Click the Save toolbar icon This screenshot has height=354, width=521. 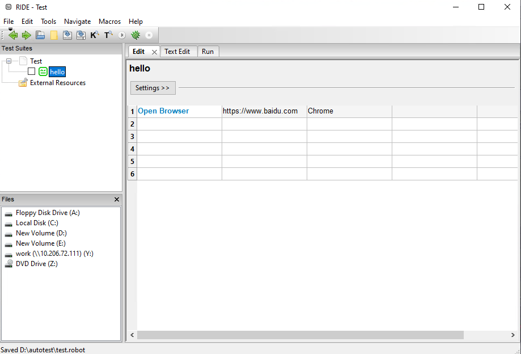click(67, 35)
